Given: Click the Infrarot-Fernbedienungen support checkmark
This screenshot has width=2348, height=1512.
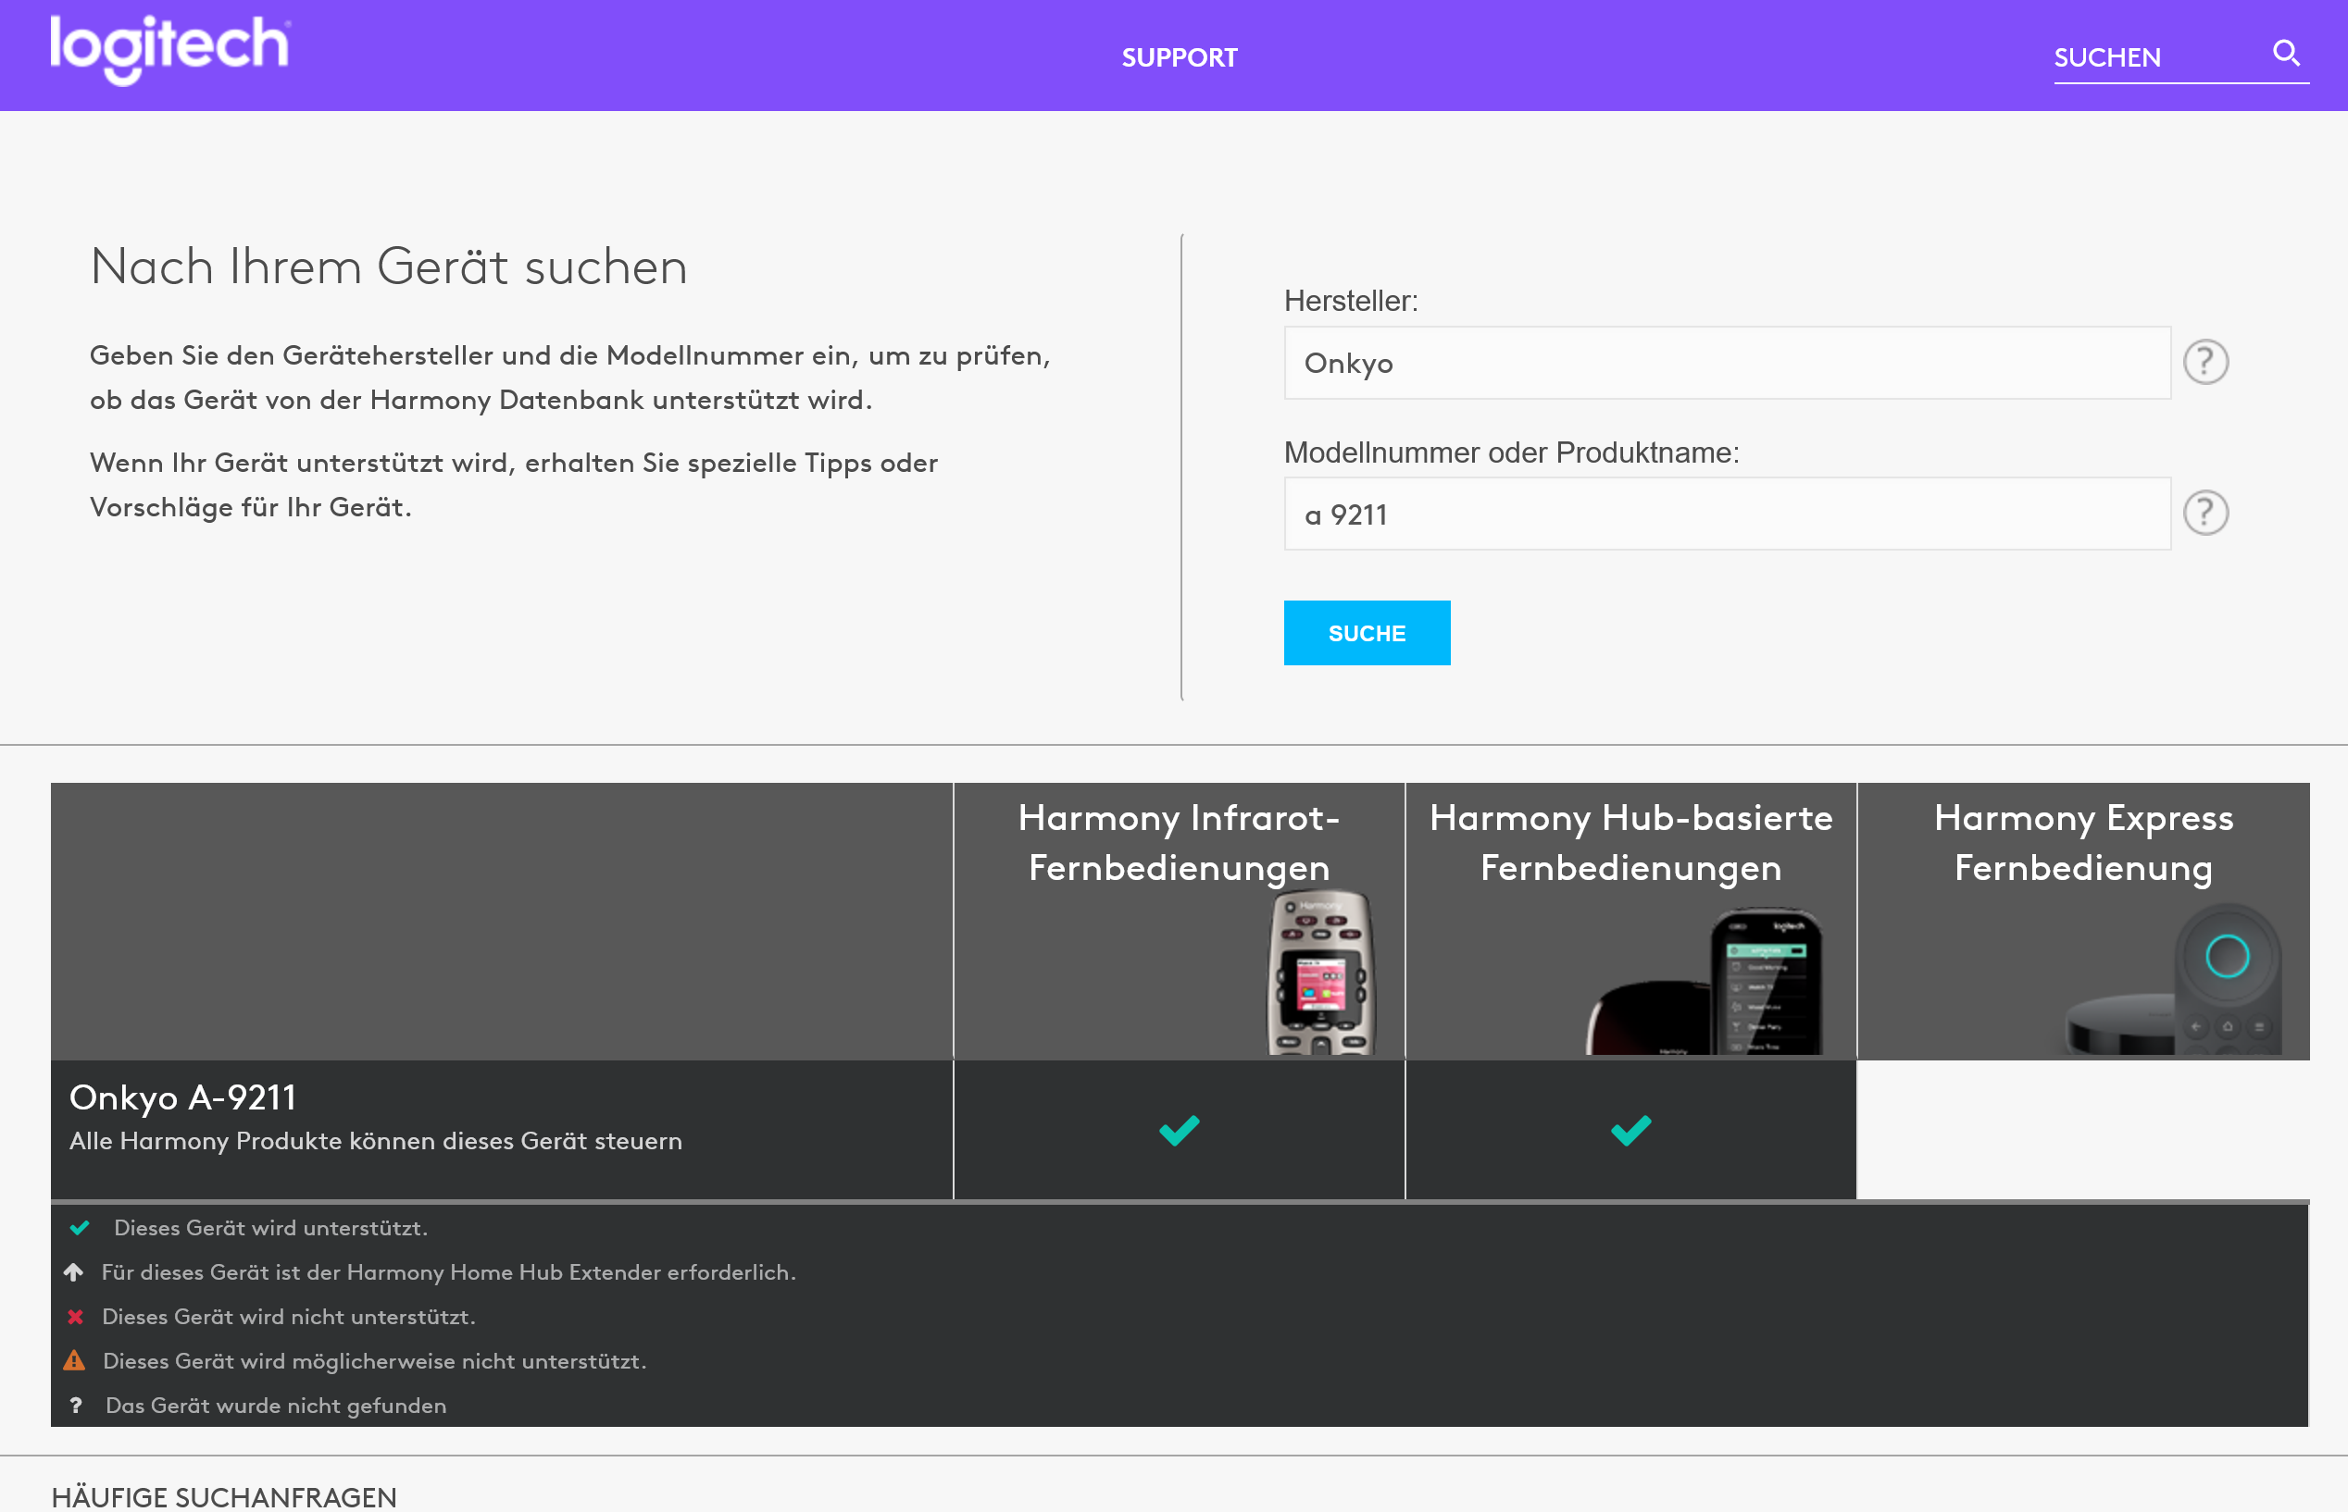Looking at the screenshot, I should 1179,1130.
